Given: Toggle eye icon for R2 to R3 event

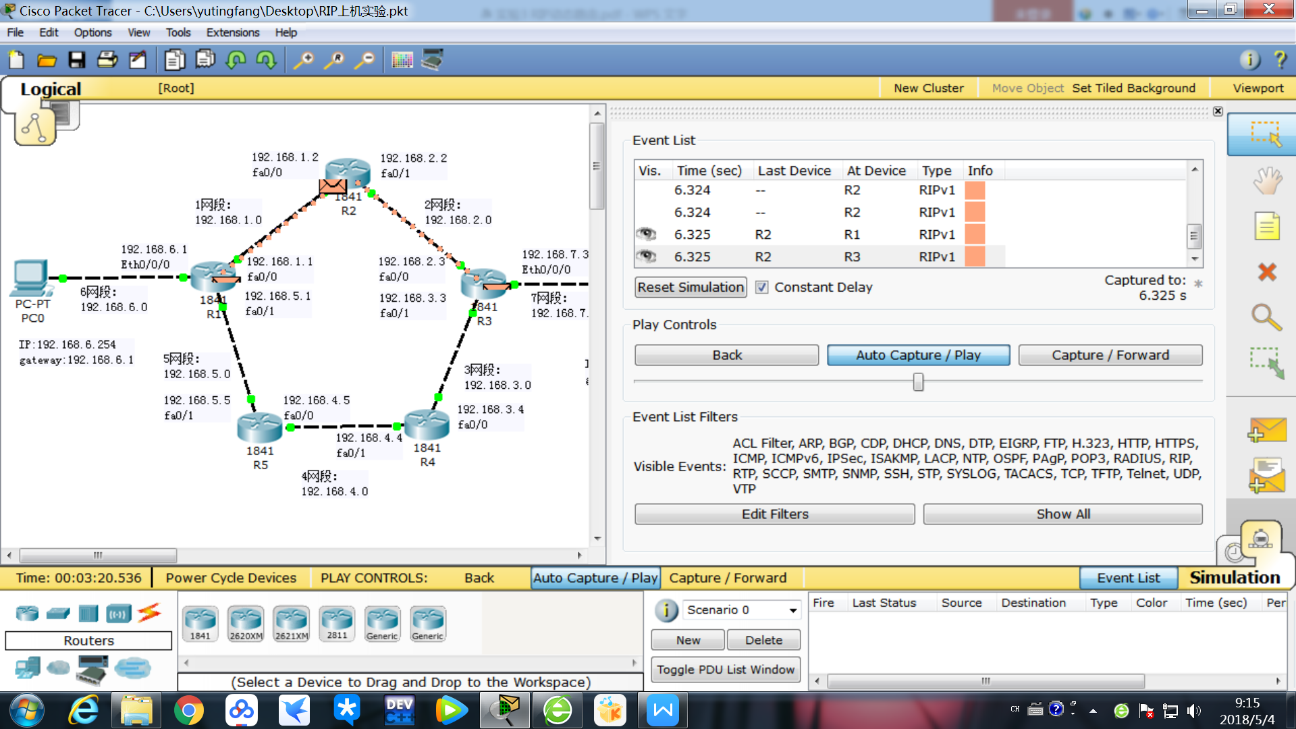Looking at the screenshot, I should pos(646,256).
